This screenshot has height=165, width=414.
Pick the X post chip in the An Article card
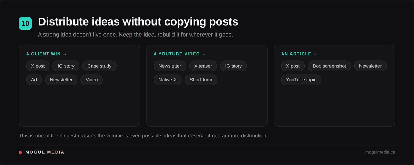tap(293, 66)
